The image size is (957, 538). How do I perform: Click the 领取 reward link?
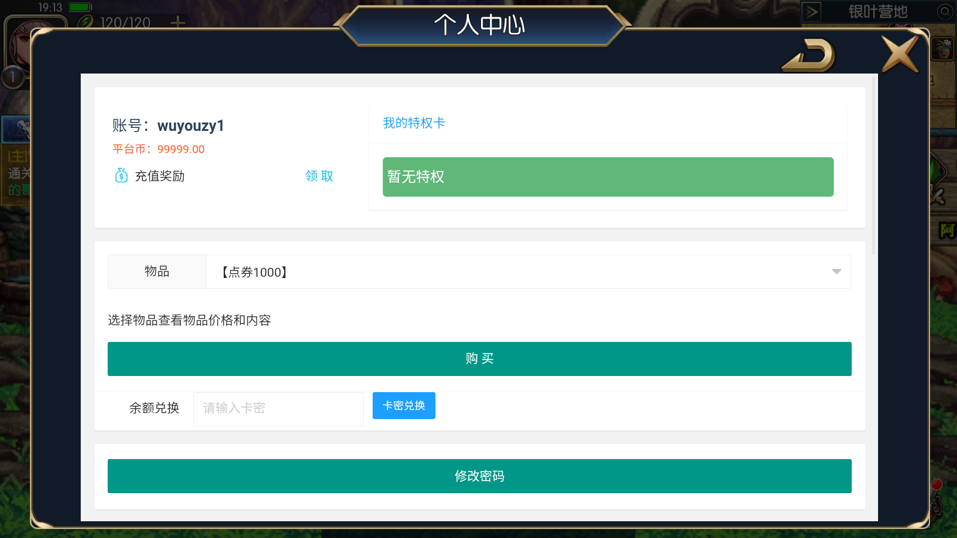(x=319, y=176)
